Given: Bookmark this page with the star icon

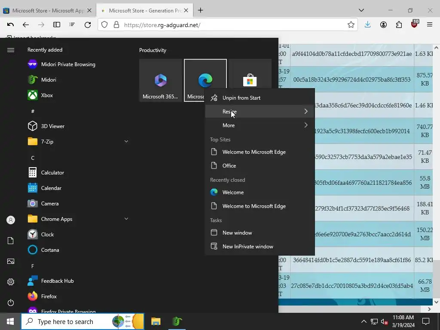Looking at the screenshot, I should pyautogui.click(x=351, y=24).
